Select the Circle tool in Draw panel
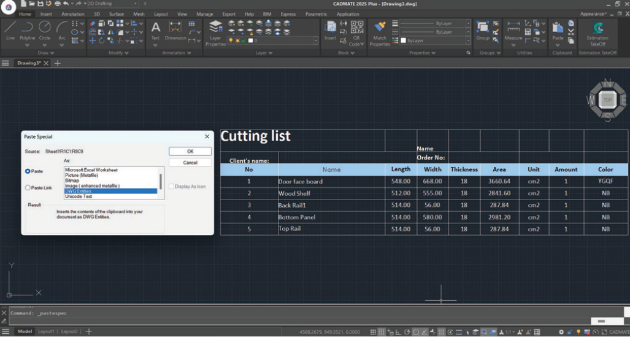Image resolution: width=630 pixels, height=337 pixels. coord(45,28)
